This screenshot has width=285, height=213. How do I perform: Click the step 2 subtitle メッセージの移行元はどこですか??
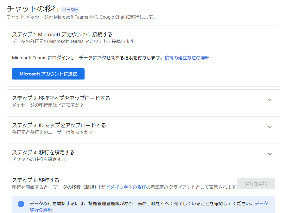point(47,105)
